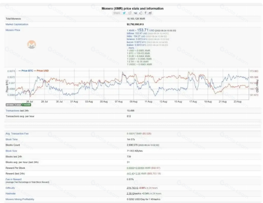Viewport: 263px width, 203px height.
Task: Share the page on Reddit
Action: click(130, 13)
